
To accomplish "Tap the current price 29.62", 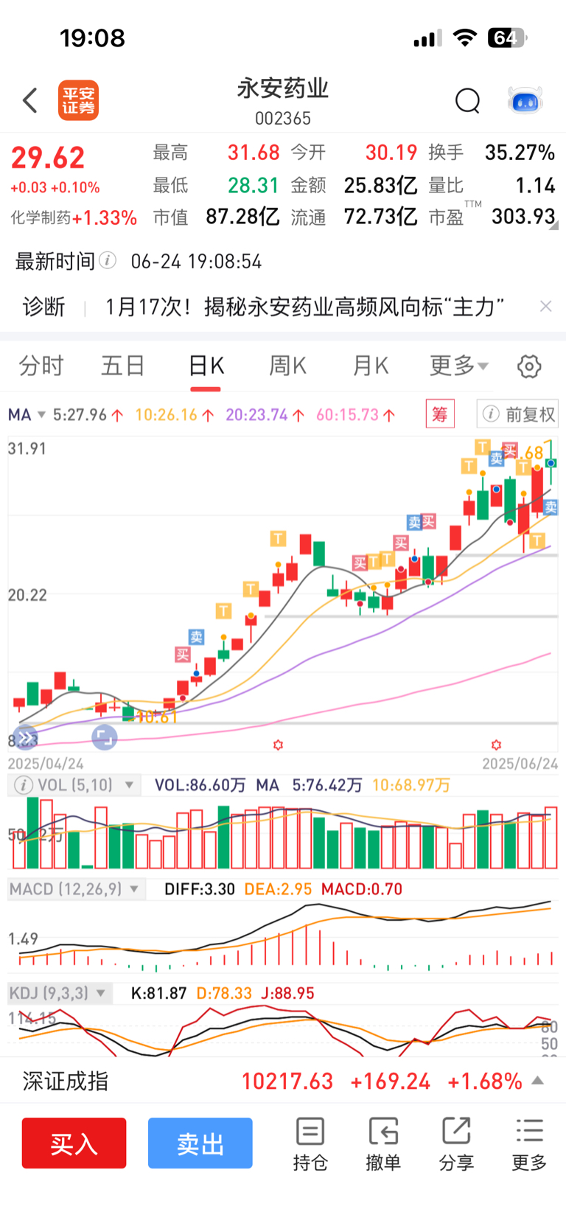I will (x=48, y=158).
